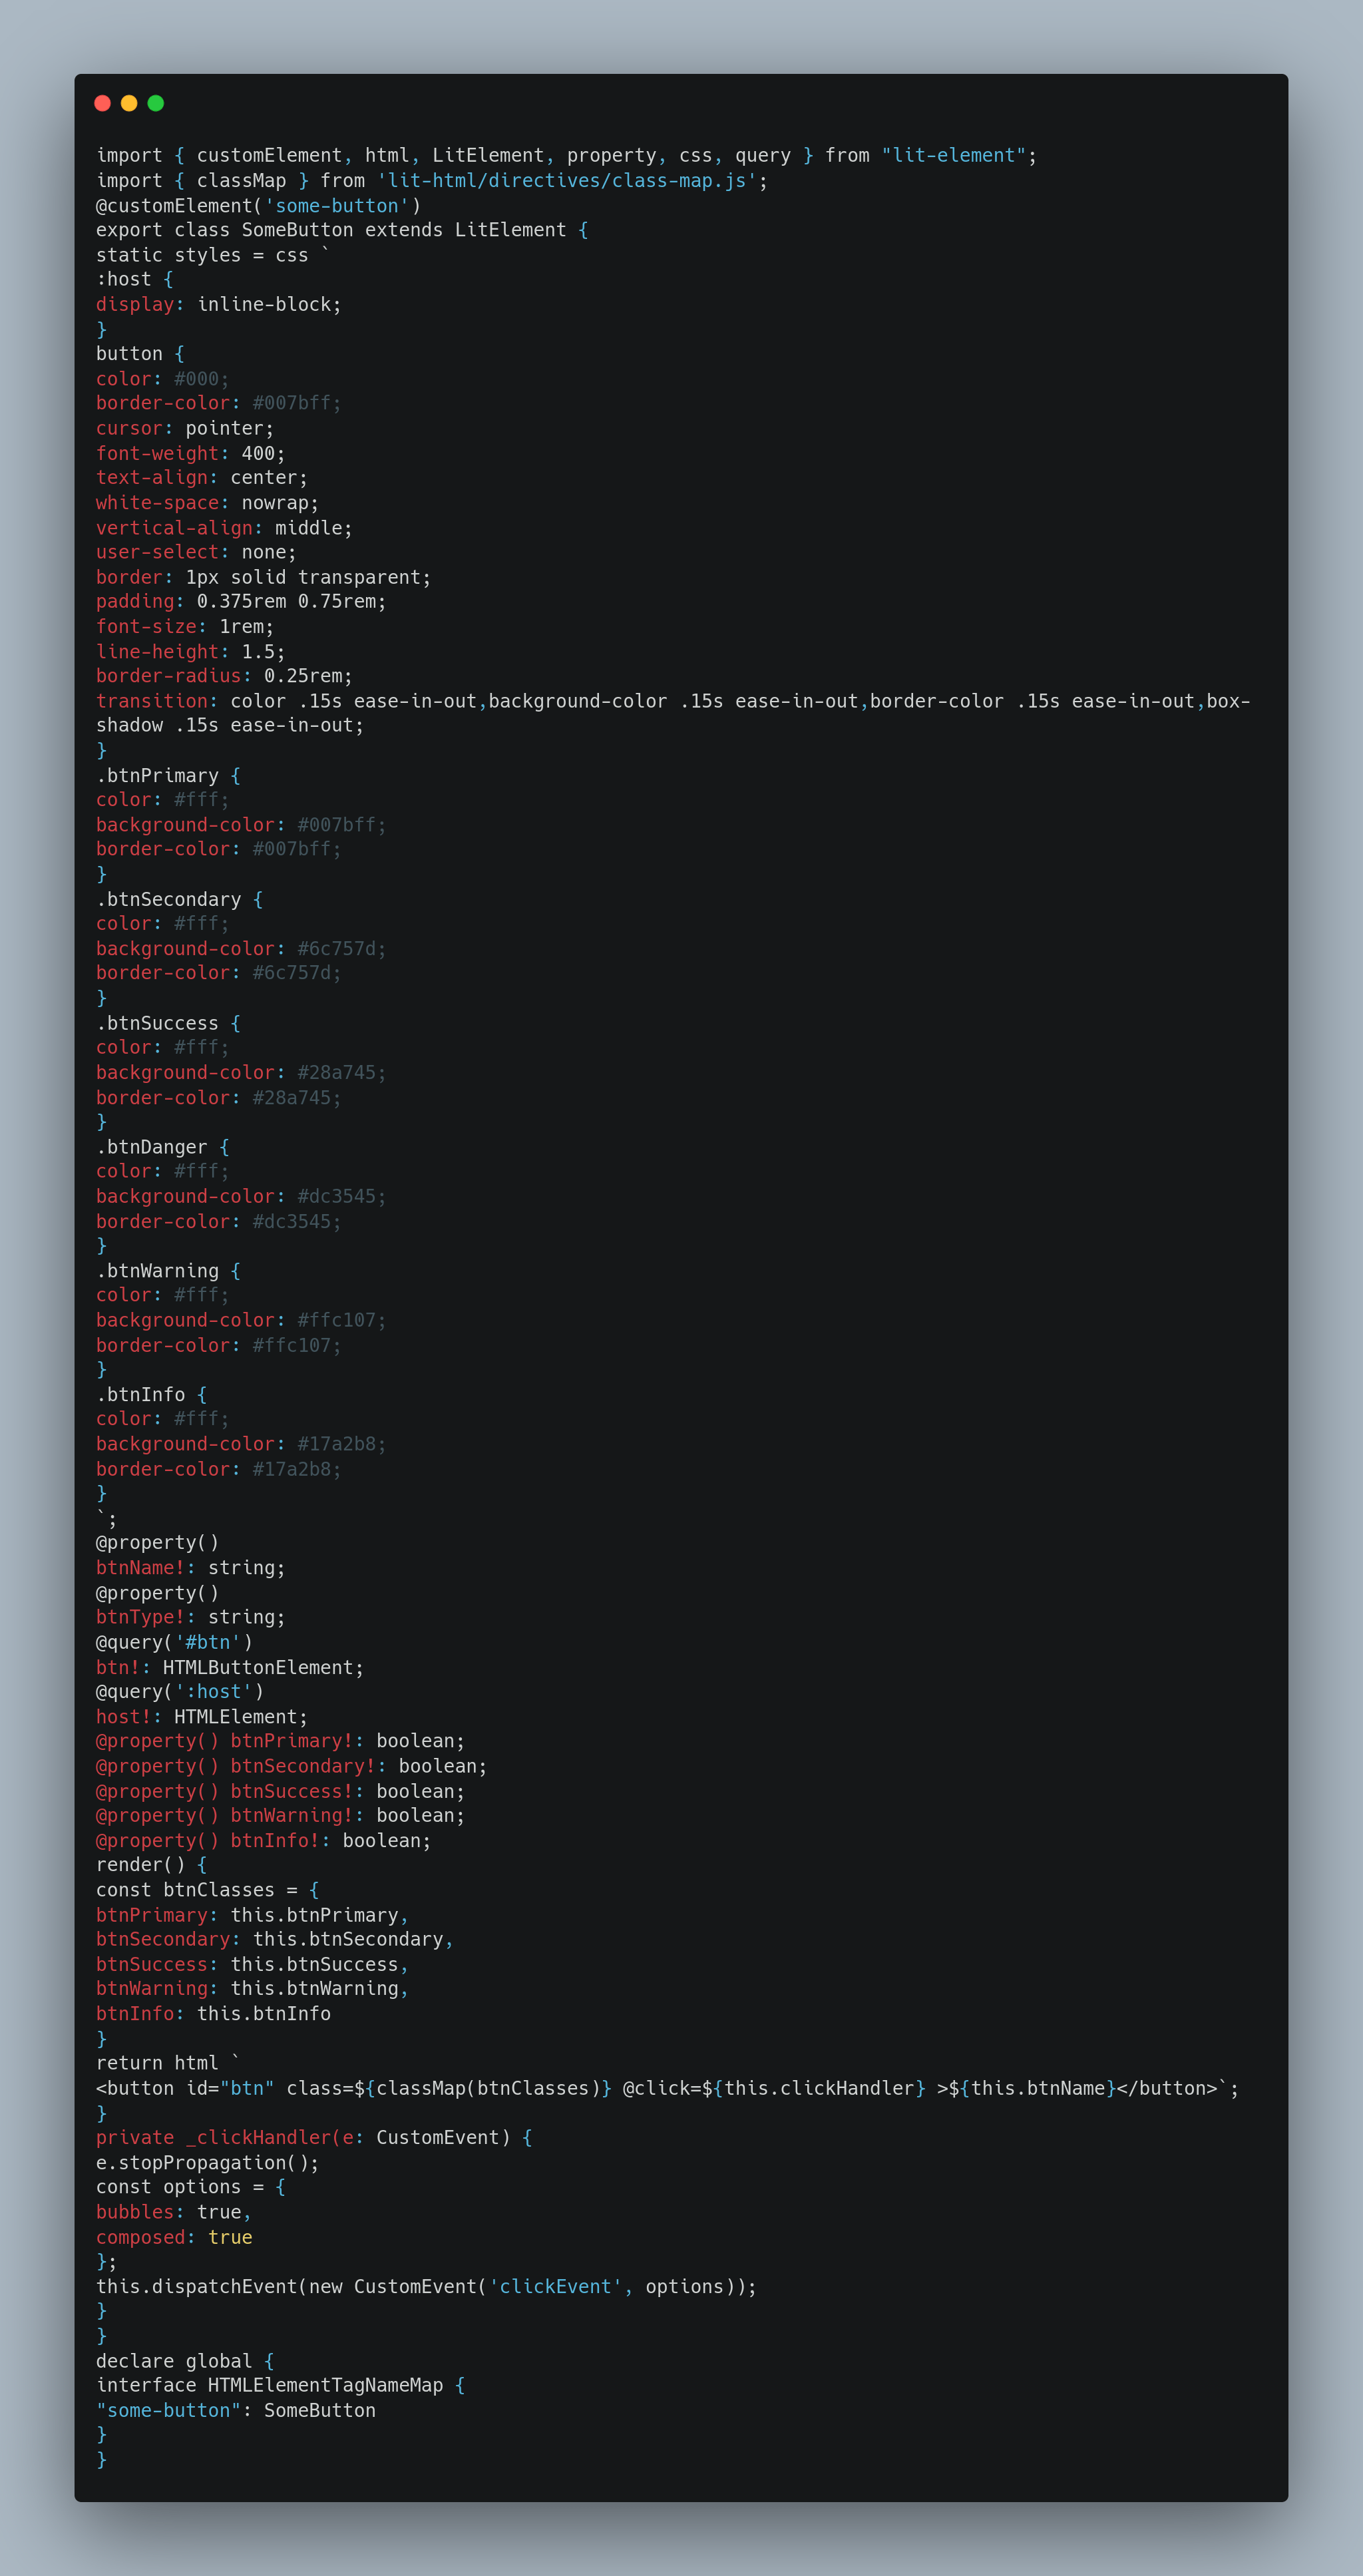Image resolution: width=1363 pixels, height=2576 pixels.
Task: Click the 'bubbles: true,' line
Action: [174, 2212]
